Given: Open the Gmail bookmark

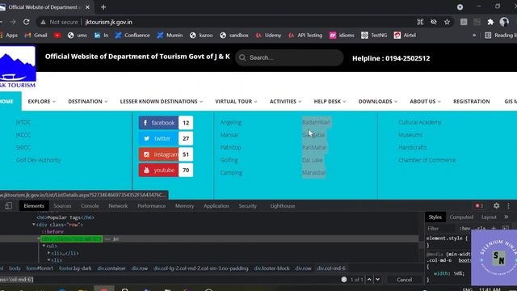Looking at the screenshot, I should (x=36, y=36).
